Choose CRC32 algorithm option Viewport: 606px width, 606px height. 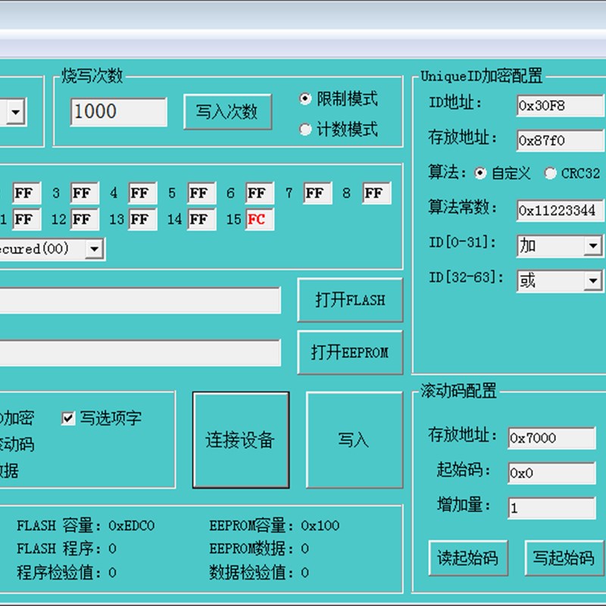pyautogui.click(x=550, y=173)
